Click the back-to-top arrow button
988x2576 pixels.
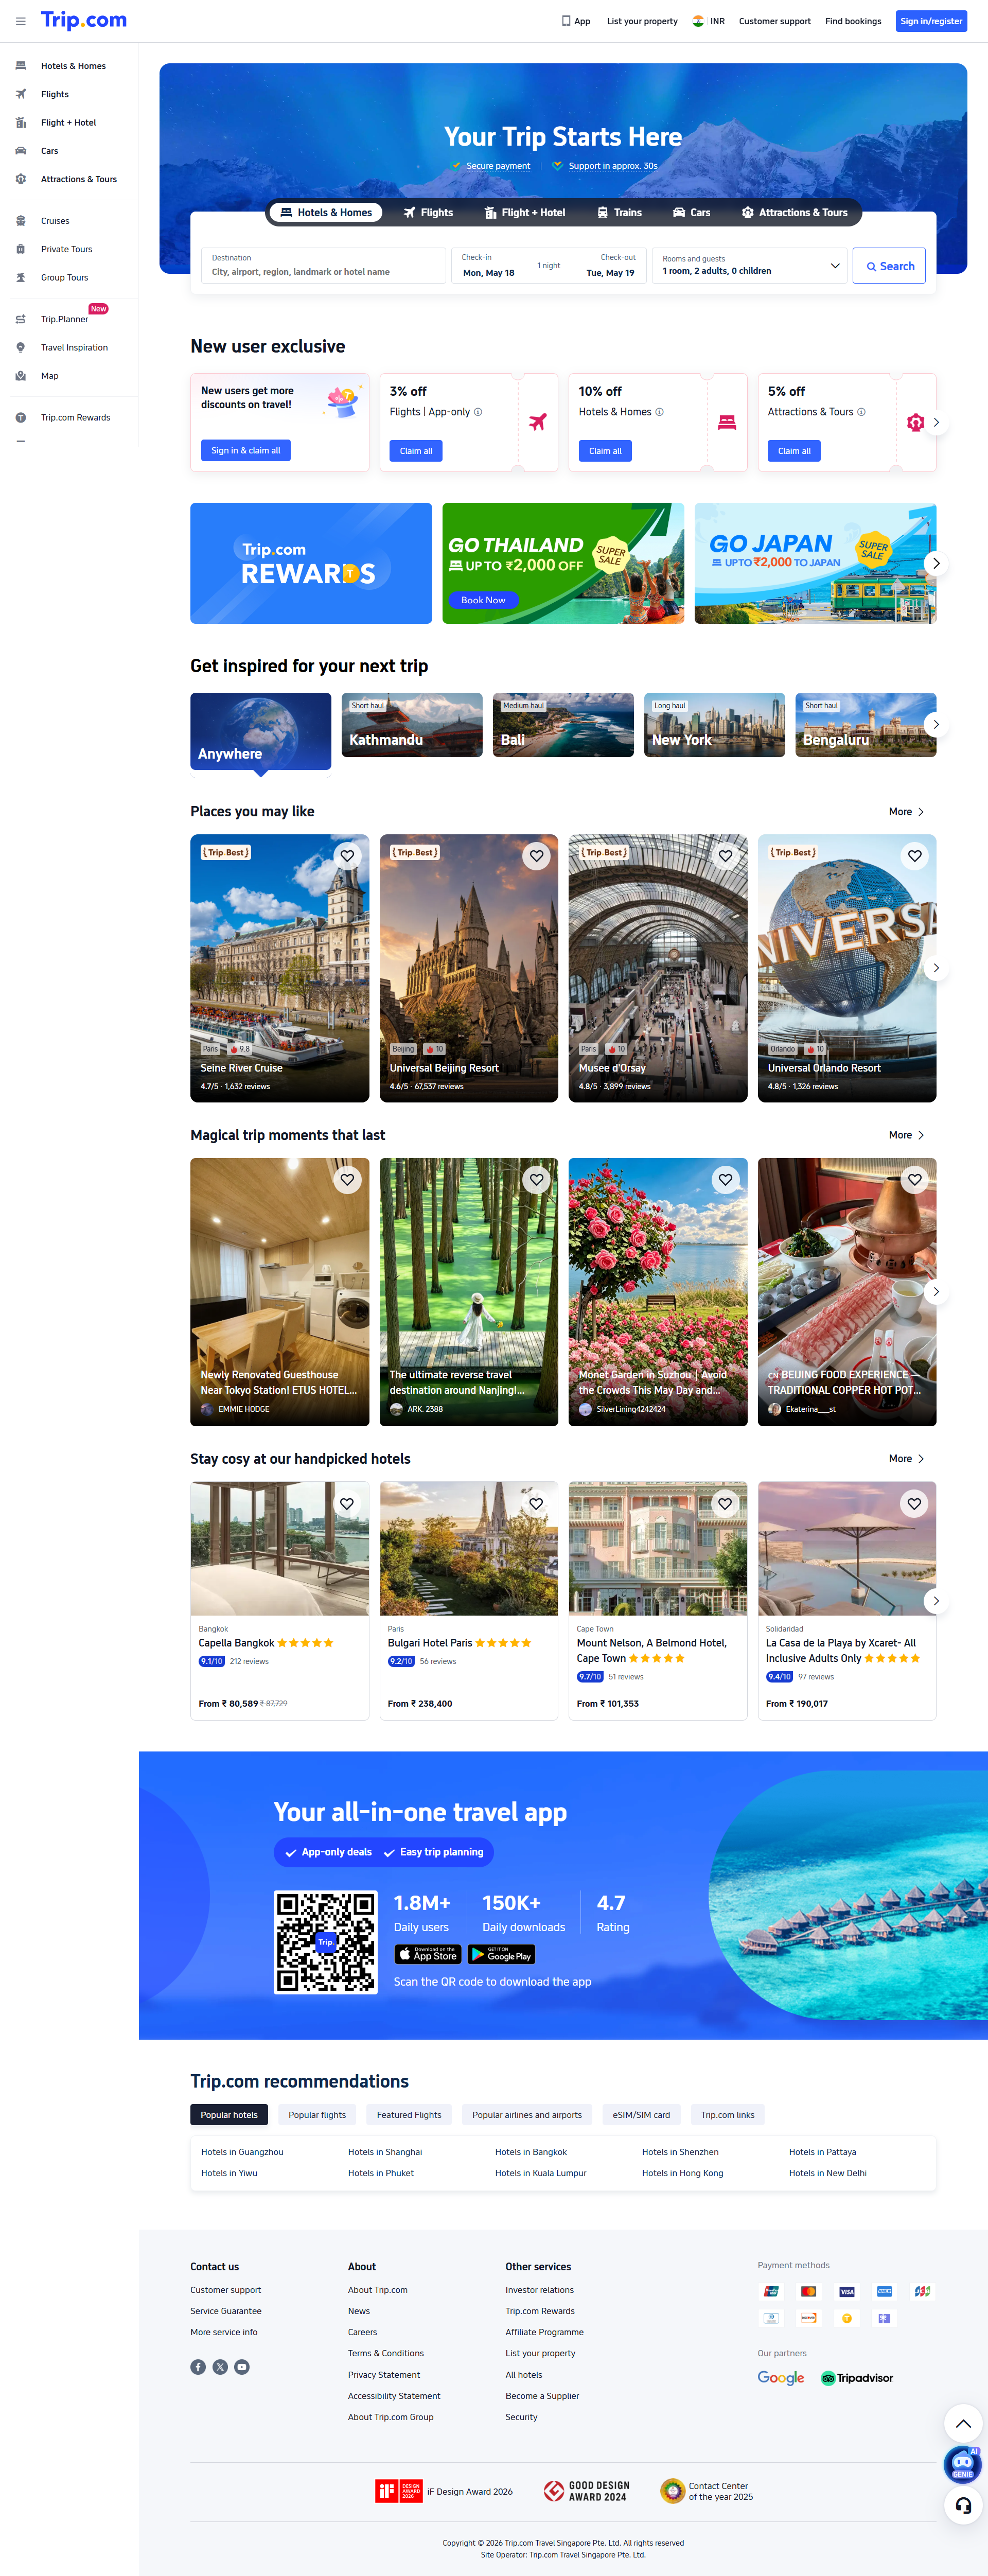click(x=963, y=2423)
